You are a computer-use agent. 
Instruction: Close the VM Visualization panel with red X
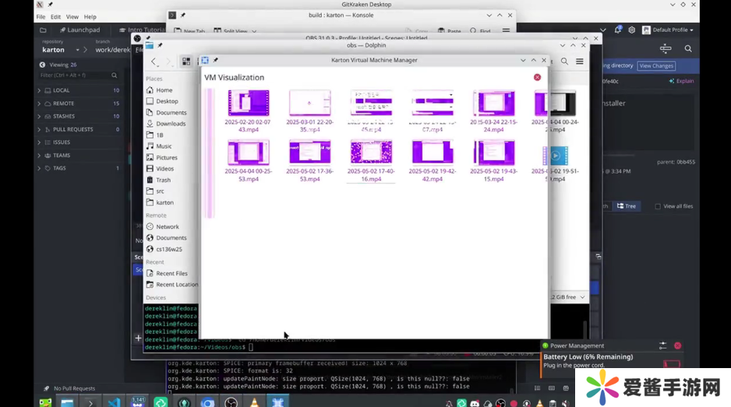coord(537,77)
